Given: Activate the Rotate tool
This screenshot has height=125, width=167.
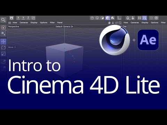Looking at the screenshot, I should pos(3,48).
